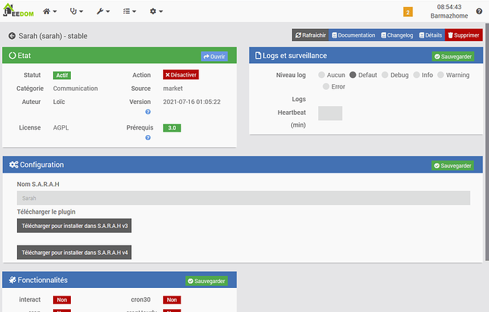Click the Etat panel power icon
This screenshot has width=489, height=312.
click(12, 56)
